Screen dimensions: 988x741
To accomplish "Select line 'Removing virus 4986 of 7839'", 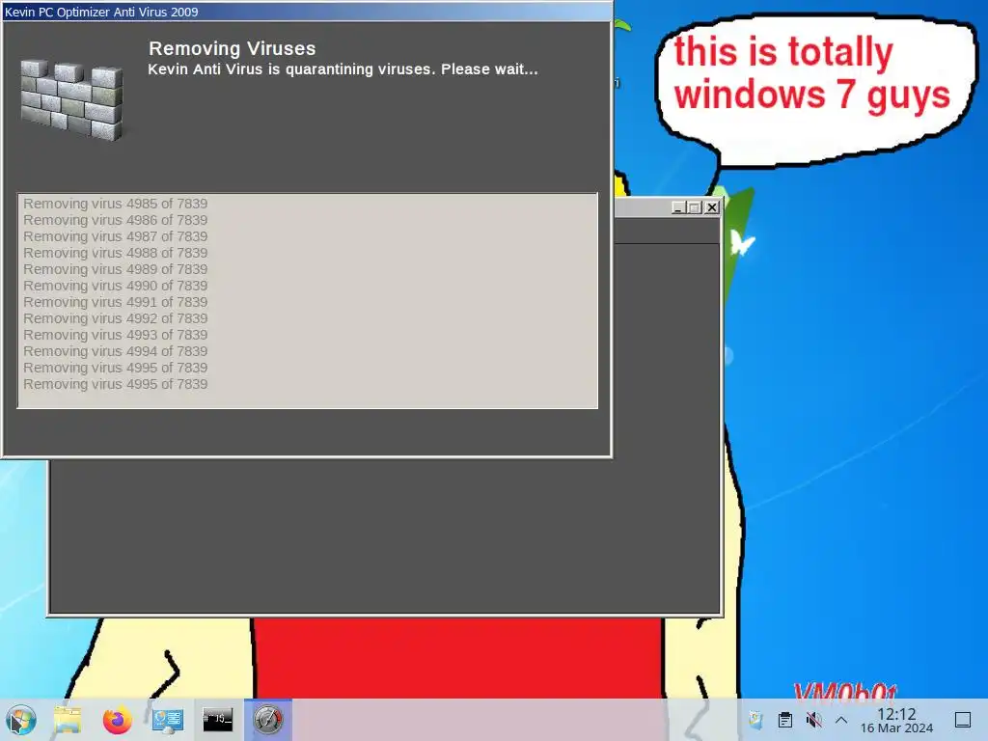I will (x=116, y=220).
